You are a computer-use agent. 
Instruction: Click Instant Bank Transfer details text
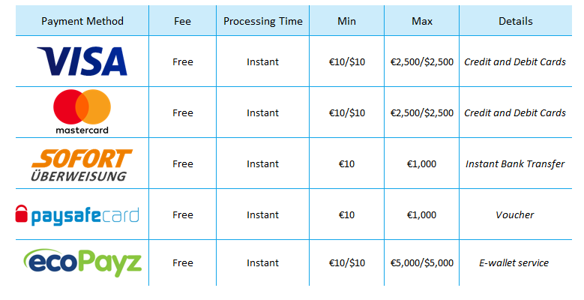(515, 164)
